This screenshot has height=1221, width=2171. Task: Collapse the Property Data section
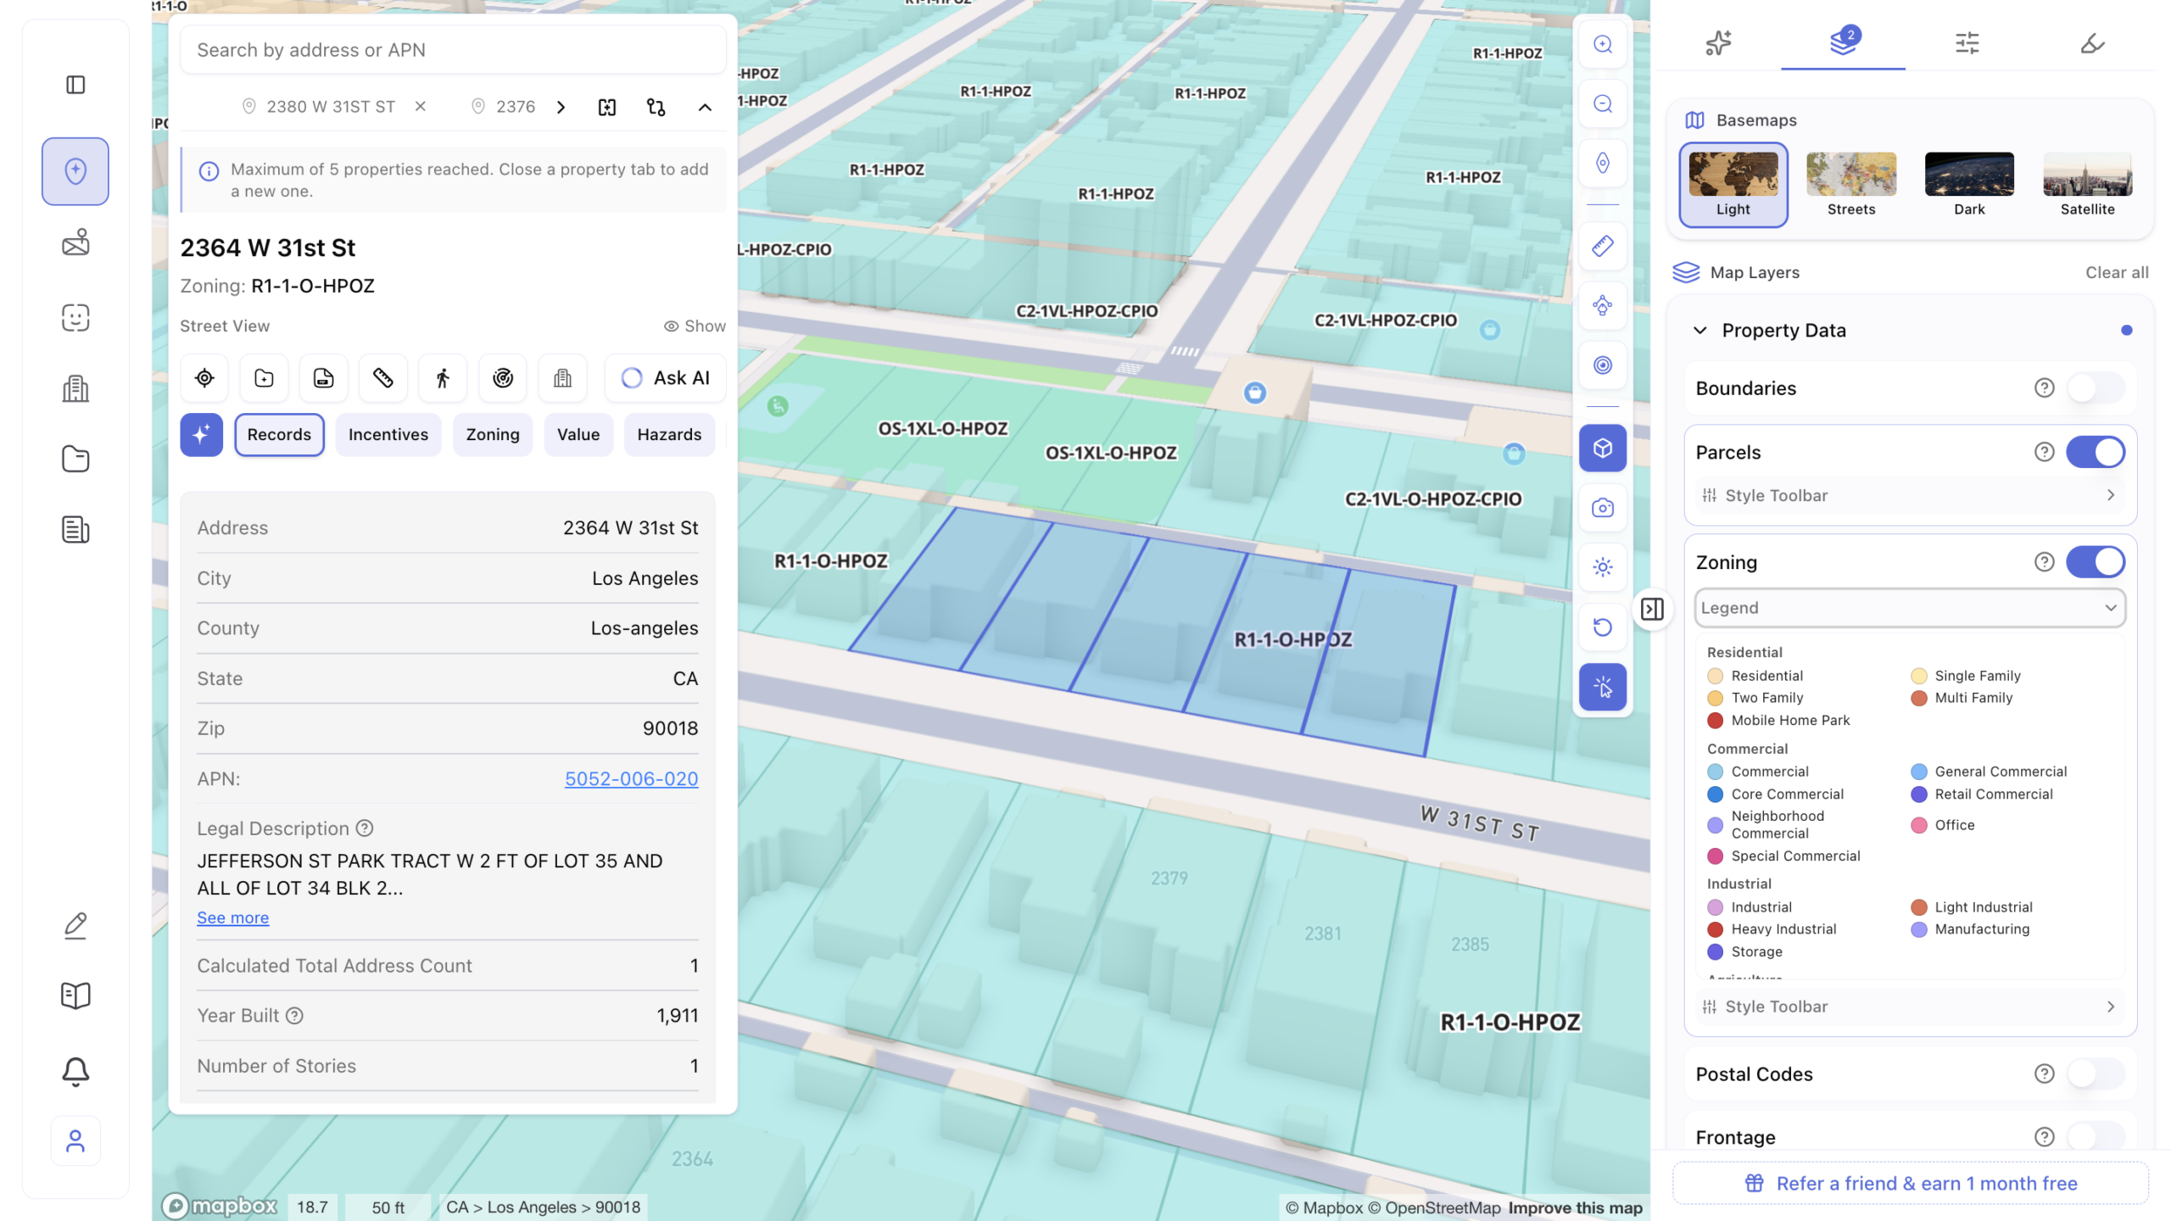tap(1699, 331)
